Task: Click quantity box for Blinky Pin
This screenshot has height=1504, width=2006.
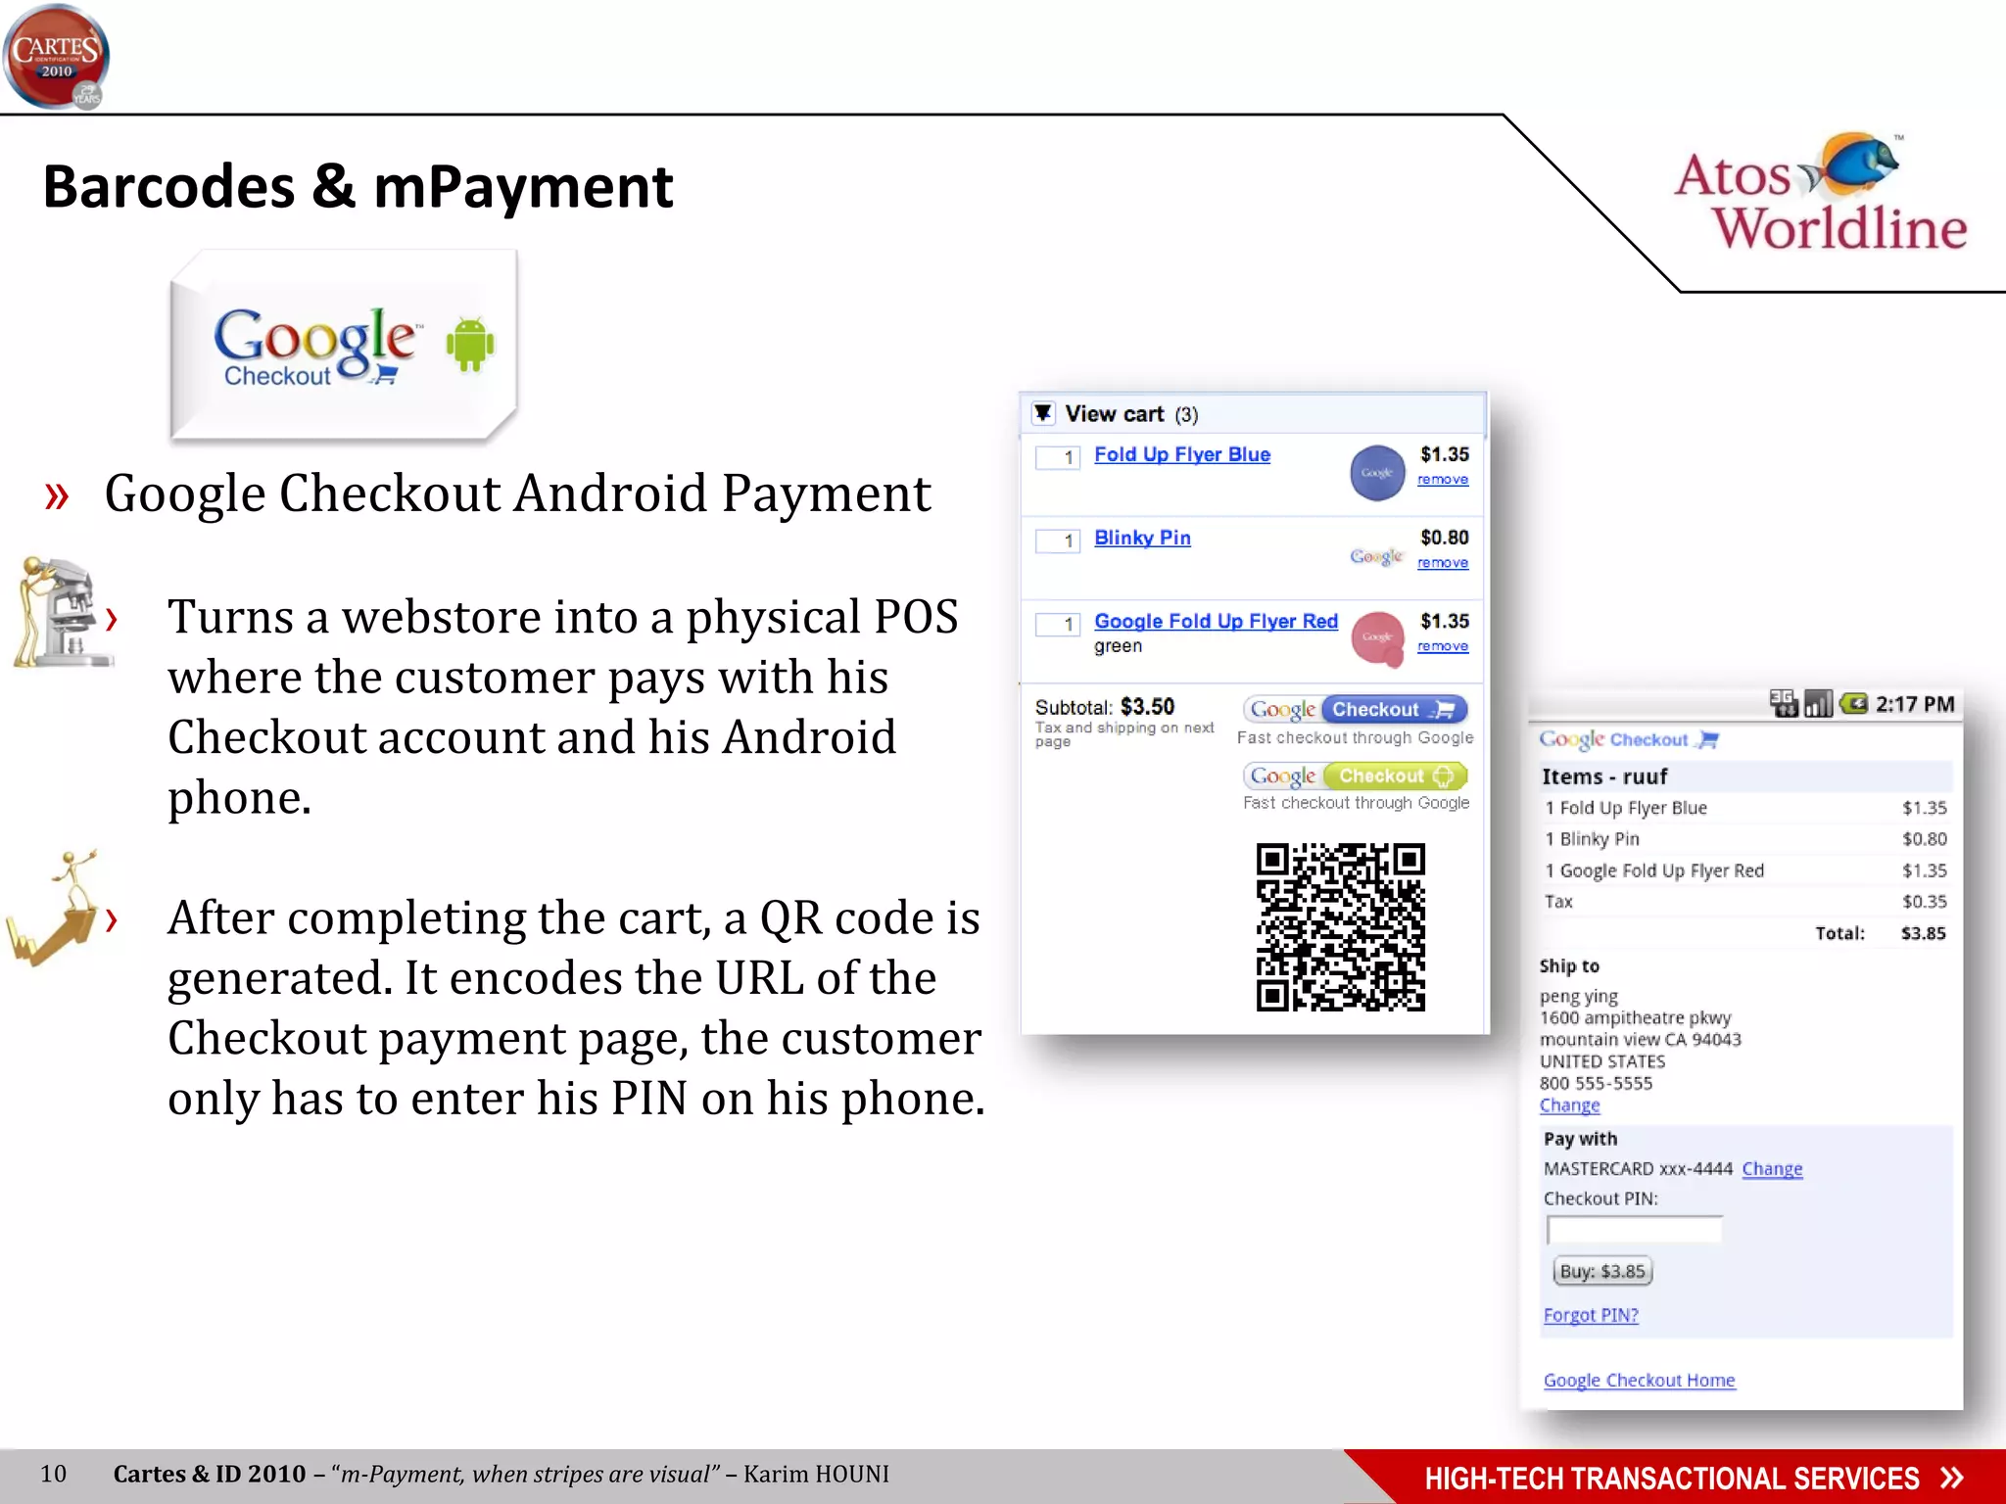Action: [x=1058, y=540]
